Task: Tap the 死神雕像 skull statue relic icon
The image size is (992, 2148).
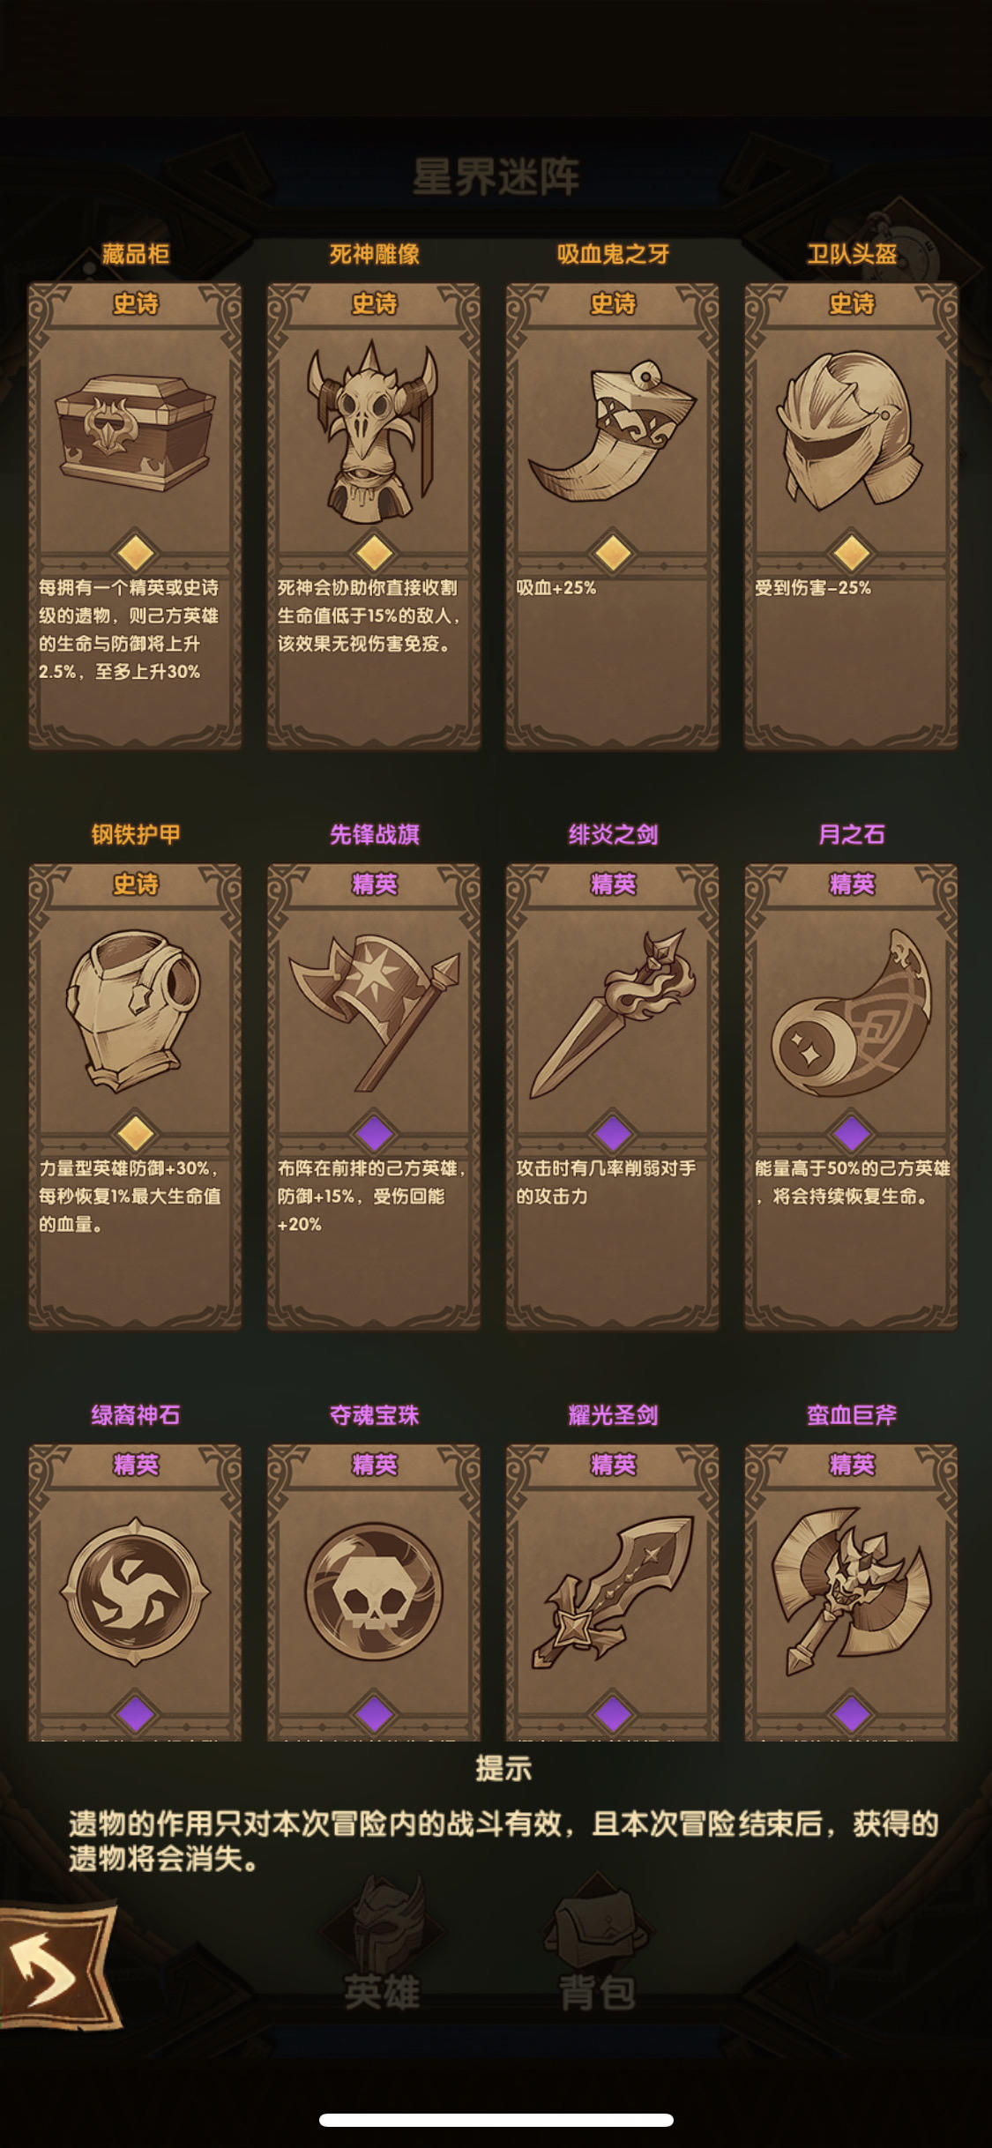Action: click(373, 432)
